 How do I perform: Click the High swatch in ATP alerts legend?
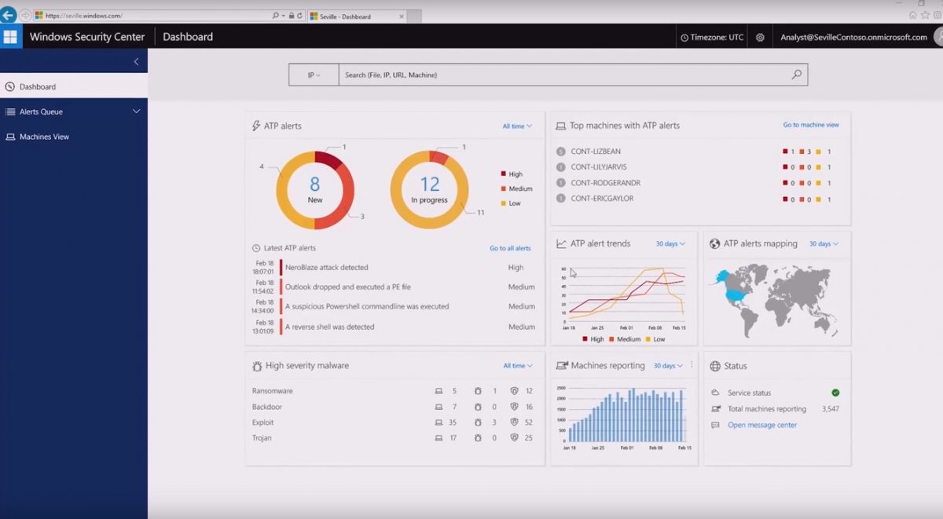coord(504,174)
